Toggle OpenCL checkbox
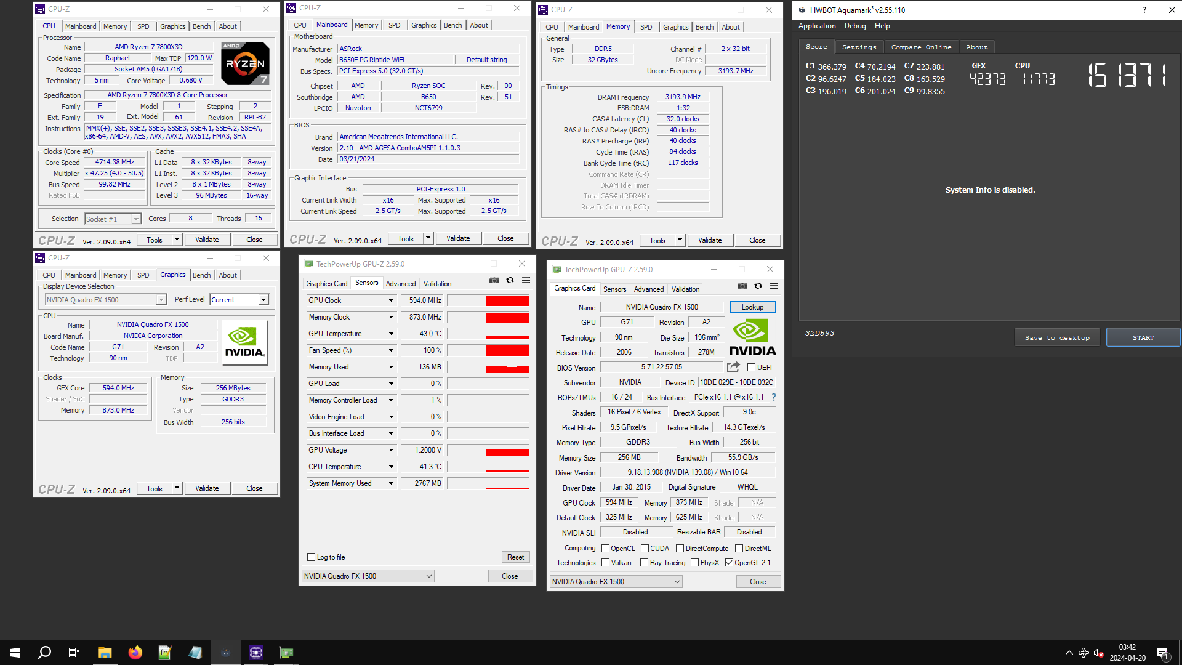1182x665 pixels. (606, 549)
